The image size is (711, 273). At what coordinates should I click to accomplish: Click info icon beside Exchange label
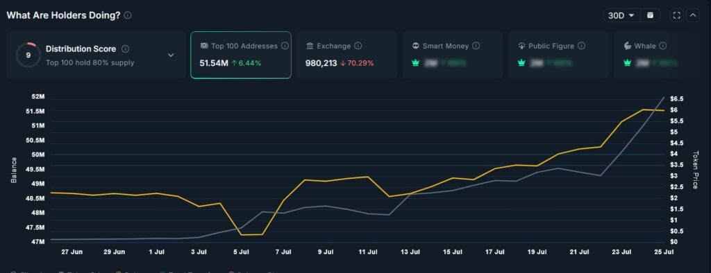pos(358,46)
